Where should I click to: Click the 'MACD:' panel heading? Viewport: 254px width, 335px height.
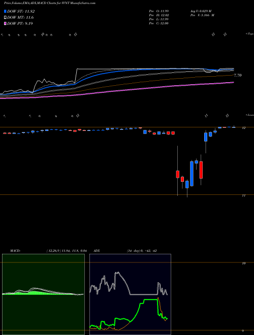point(15,251)
